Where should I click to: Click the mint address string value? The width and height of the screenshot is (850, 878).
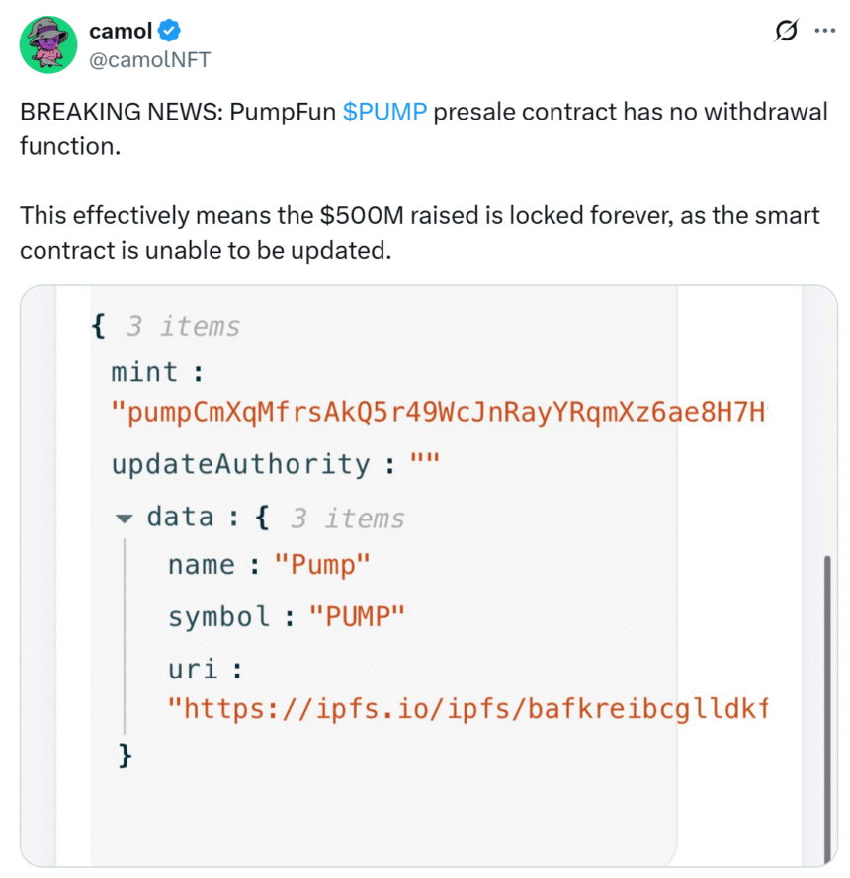440,413
